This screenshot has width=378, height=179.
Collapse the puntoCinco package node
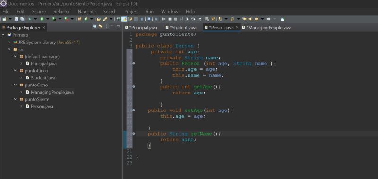pyautogui.click(x=15, y=71)
